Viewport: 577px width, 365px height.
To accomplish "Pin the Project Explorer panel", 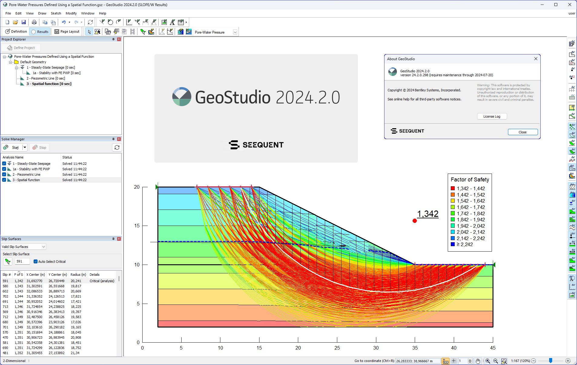I will (x=113, y=39).
